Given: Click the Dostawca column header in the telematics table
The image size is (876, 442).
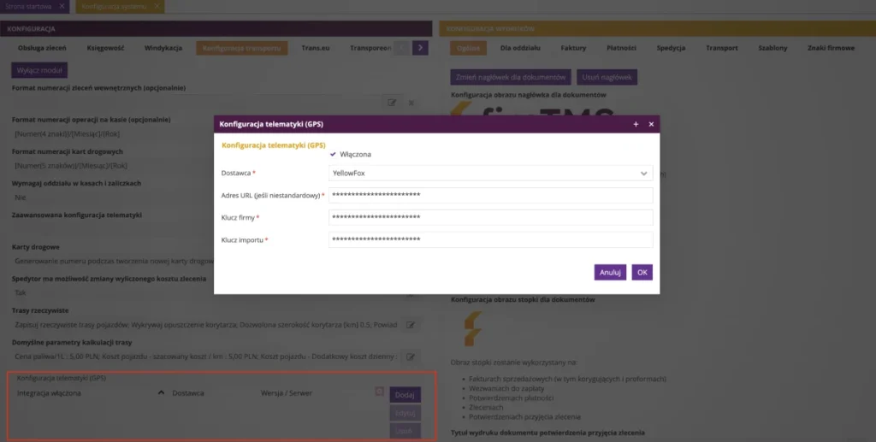Looking at the screenshot, I should (x=188, y=393).
